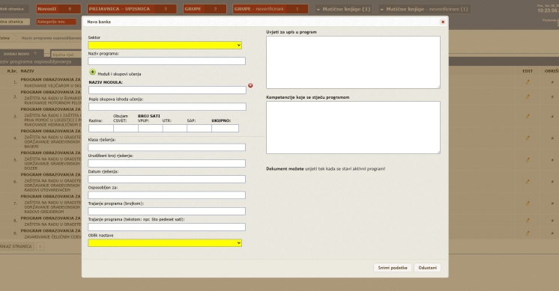Viewport: 559px width, 291px height.
Task: Click the edit pencil icon for row 9
Action: coord(528,233)
